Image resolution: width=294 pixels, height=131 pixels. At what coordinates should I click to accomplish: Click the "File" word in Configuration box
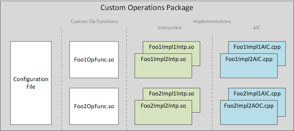(31, 87)
